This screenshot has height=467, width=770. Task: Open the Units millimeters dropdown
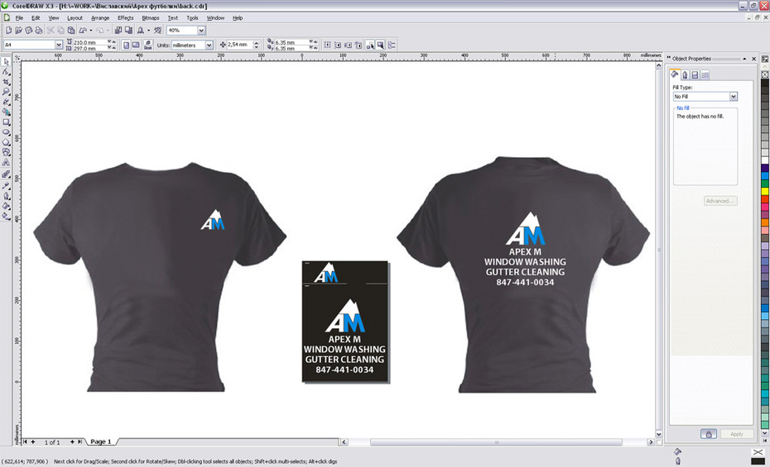pos(209,45)
